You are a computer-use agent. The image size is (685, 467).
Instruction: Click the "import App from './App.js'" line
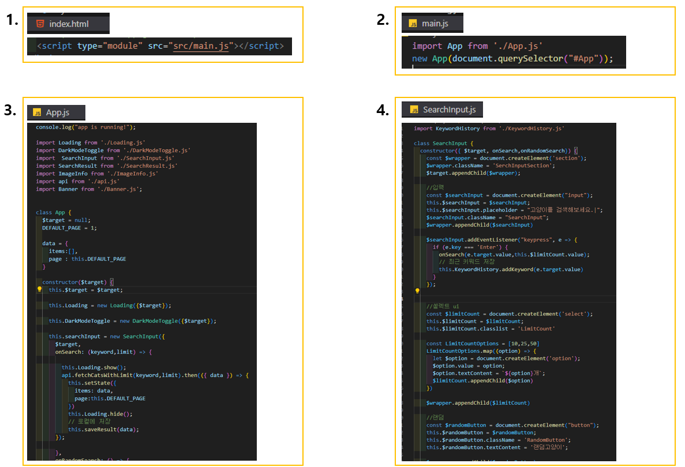pyautogui.click(x=477, y=46)
